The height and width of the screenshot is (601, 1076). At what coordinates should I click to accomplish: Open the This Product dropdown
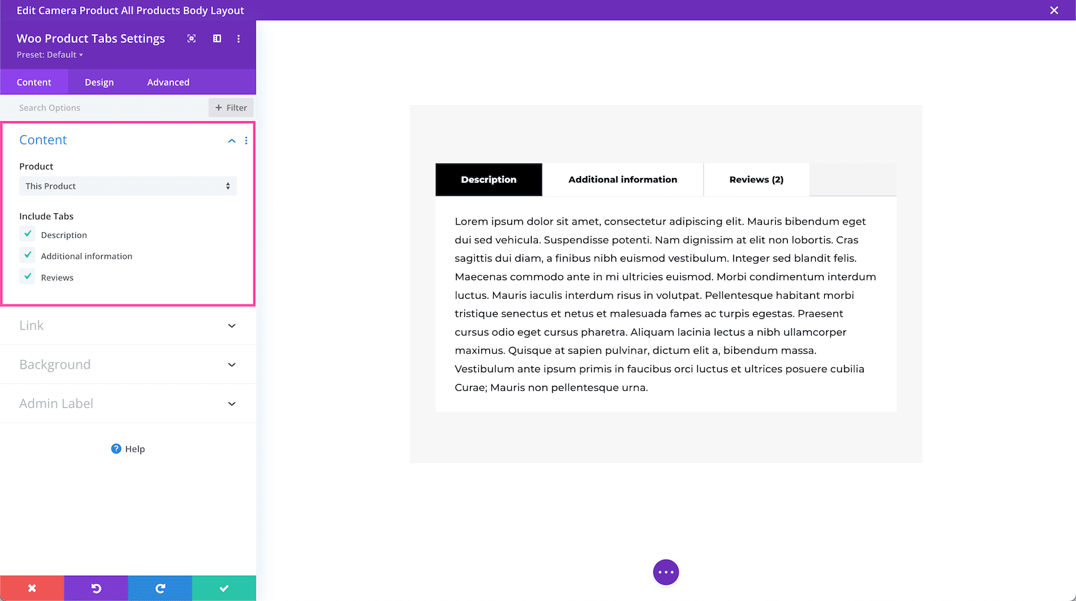point(128,186)
